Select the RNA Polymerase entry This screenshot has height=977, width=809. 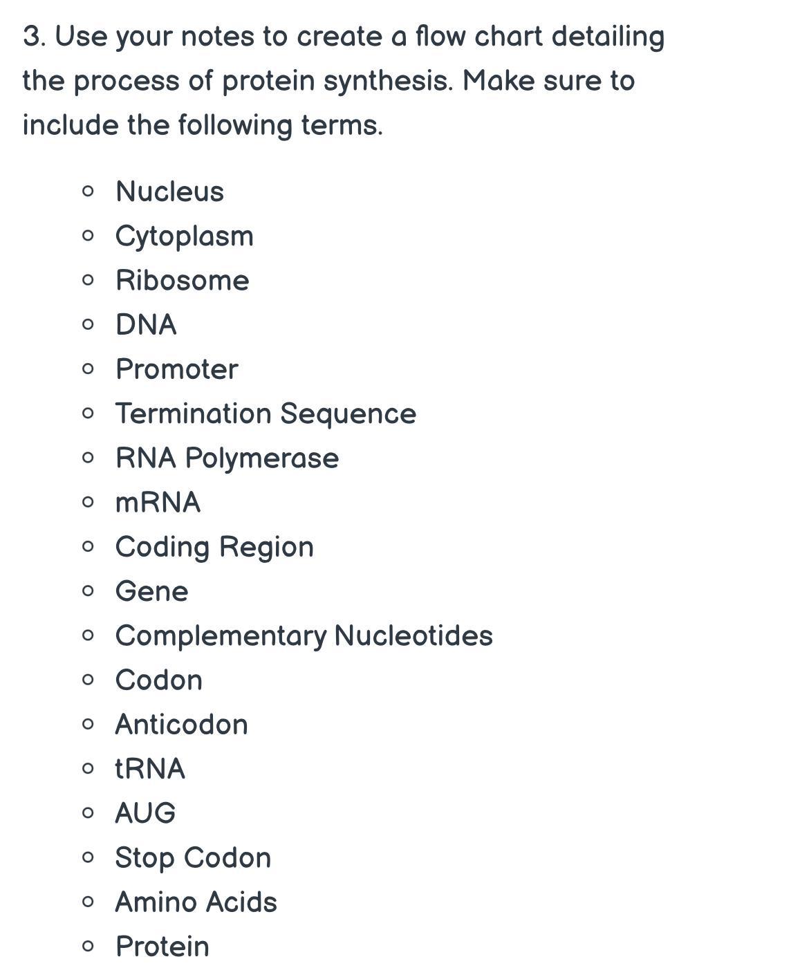pyautogui.click(x=227, y=458)
